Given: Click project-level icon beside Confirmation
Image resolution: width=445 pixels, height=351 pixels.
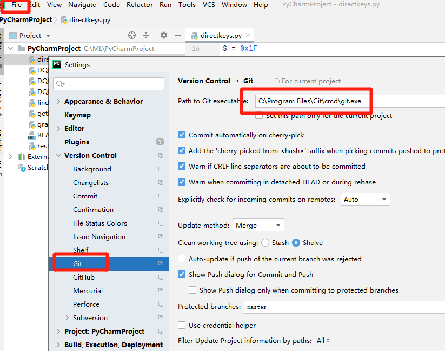Looking at the screenshot, I should click(x=161, y=210).
